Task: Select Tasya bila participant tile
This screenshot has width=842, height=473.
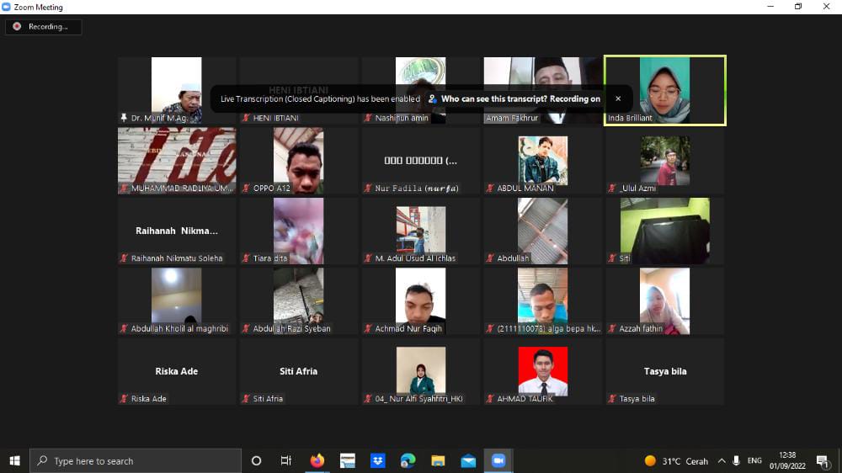Action: coord(665,371)
